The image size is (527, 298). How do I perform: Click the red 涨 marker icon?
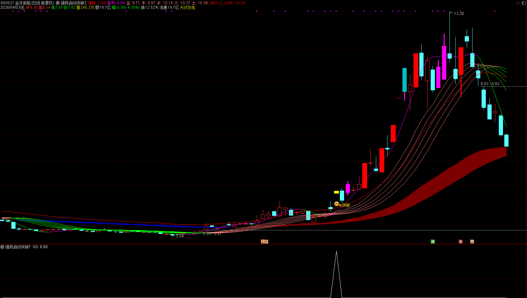coord(461,242)
